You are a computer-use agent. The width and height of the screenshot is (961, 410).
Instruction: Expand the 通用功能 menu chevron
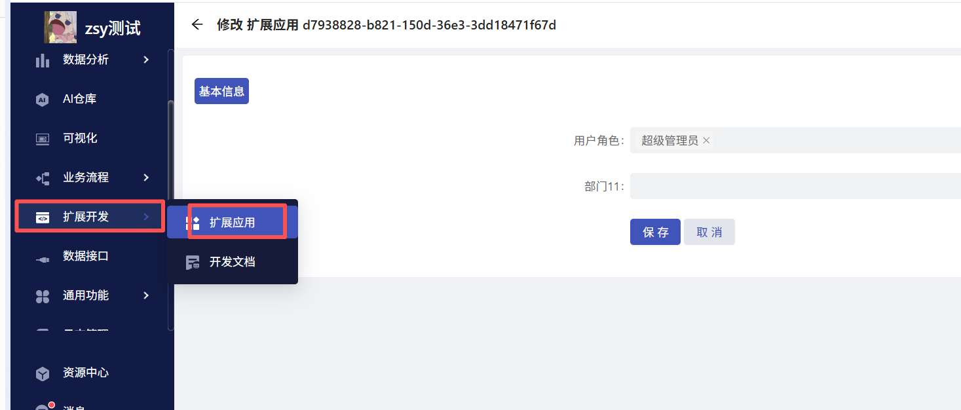click(146, 295)
